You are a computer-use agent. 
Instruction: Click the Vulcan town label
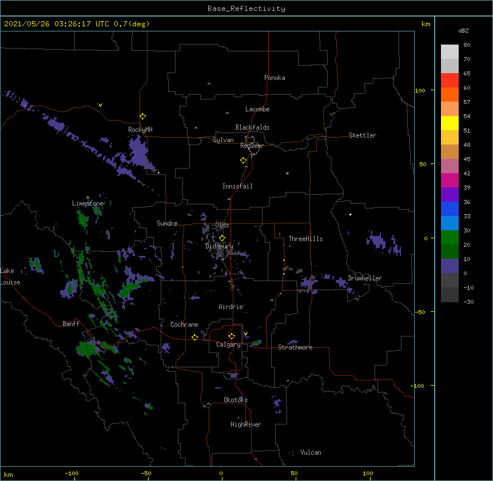pos(311,452)
